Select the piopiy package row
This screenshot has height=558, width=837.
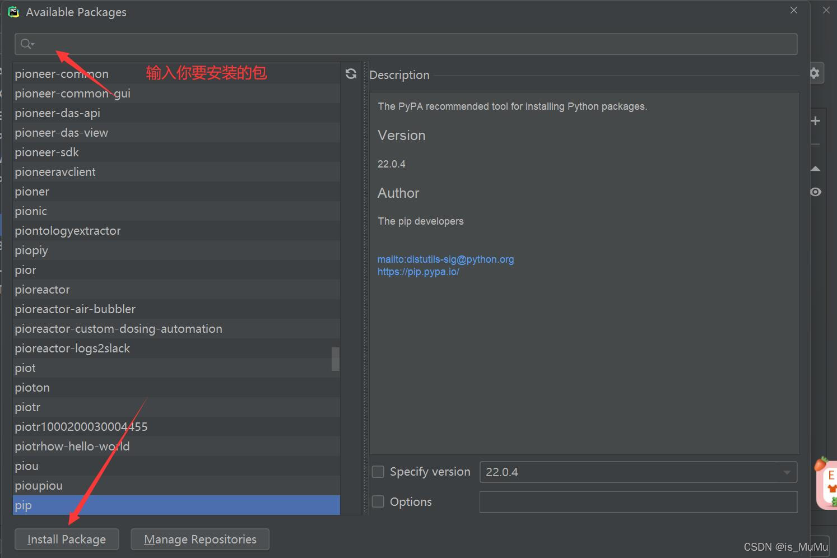176,250
